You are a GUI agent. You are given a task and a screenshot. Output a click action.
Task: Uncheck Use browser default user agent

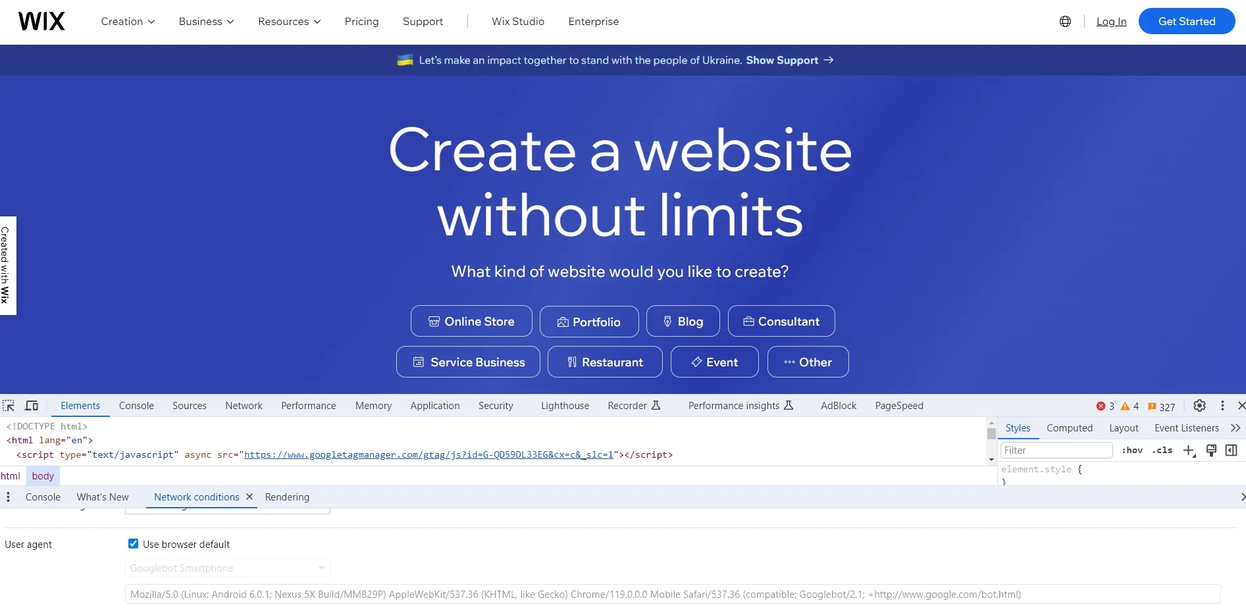133,544
